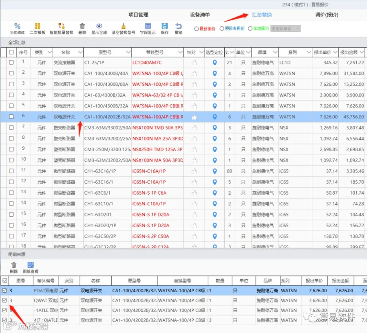Select the 最新面价 radio button
The image size is (367, 333).
[197, 29]
